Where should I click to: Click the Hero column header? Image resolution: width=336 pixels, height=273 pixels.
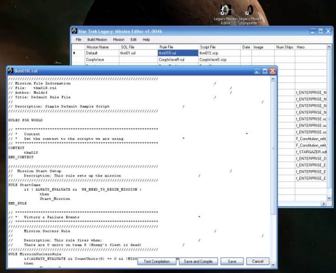[x=311, y=47]
